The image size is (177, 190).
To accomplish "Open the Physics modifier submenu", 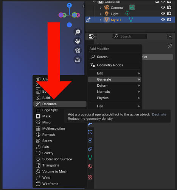I will 115,98.
